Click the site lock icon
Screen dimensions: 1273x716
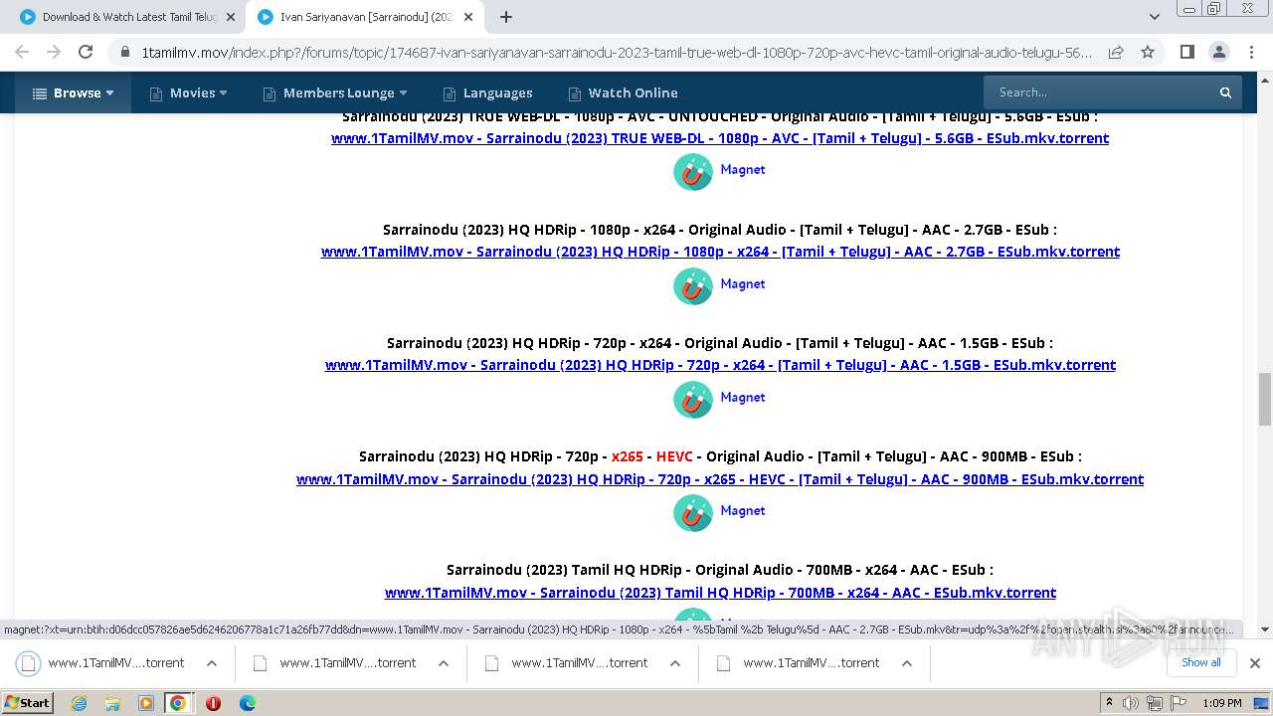(x=124, y=52)
